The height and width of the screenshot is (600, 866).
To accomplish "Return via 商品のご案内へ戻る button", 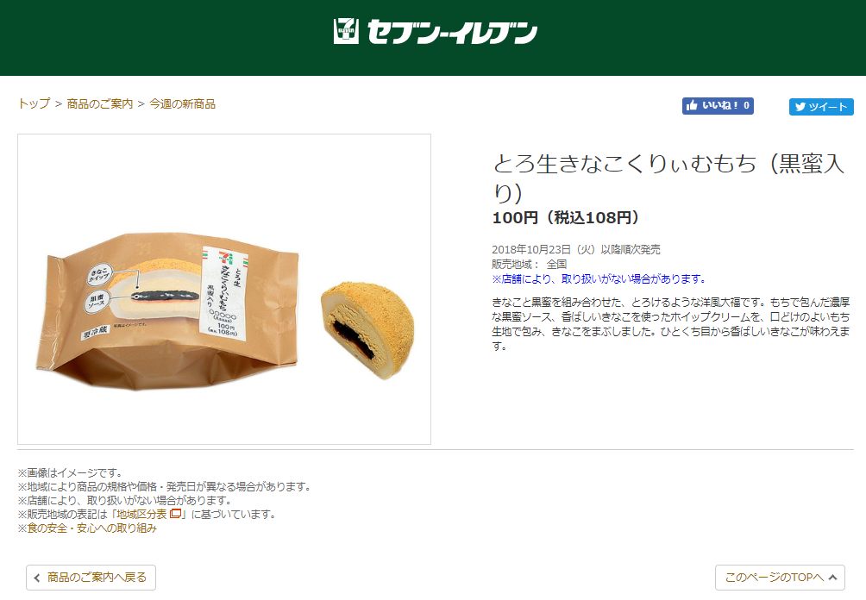I will point(91,578).
